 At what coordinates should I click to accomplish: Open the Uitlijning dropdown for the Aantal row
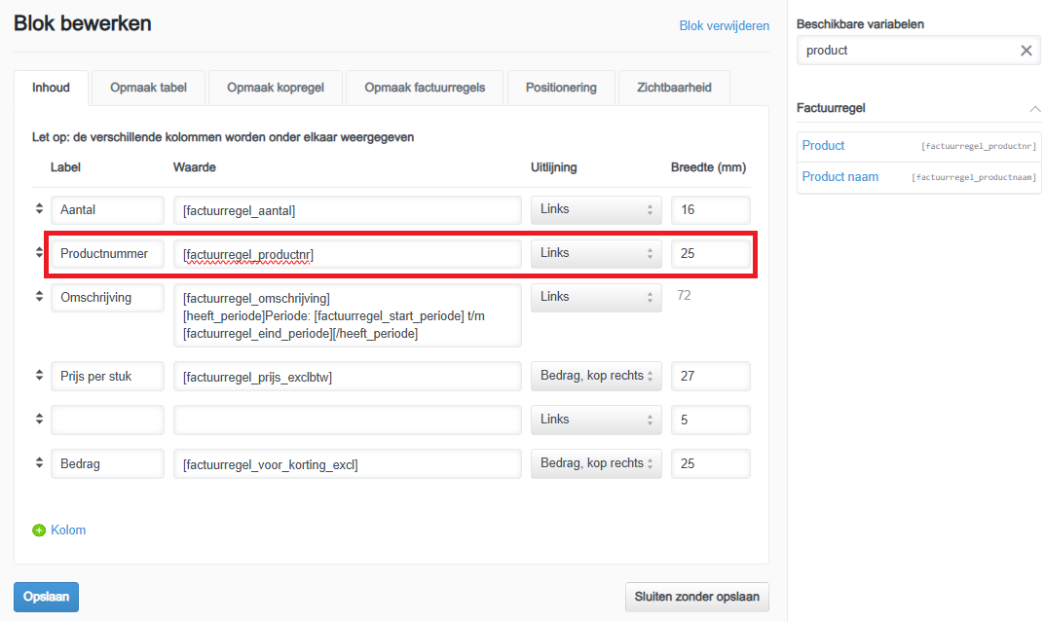pos(596,209)
